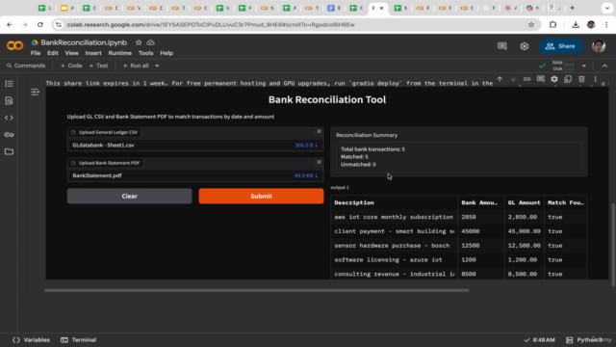The width and height of the screenshot is (616, 347).
Task: Select the 'software licensing - azure iot' cell
Action: coord(394,259)
